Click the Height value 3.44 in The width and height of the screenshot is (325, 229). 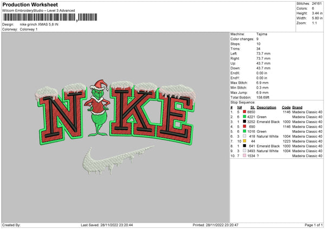coord(317,13)
